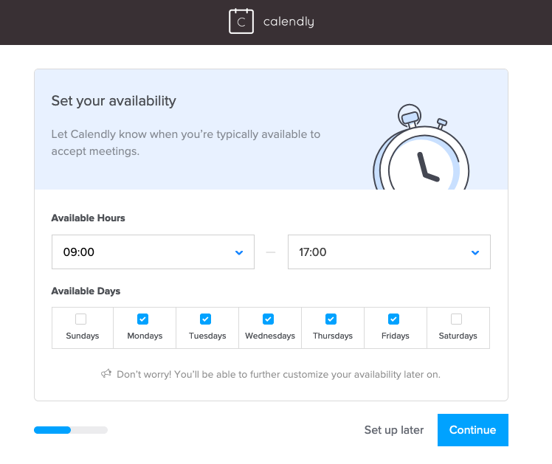
Task: Enable the Saturdays checkbox
Action: pyautogui.click(x=457, y=319)
